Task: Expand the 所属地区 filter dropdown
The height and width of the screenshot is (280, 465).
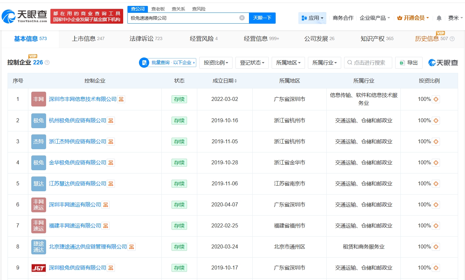Action: tap(288, 62)
